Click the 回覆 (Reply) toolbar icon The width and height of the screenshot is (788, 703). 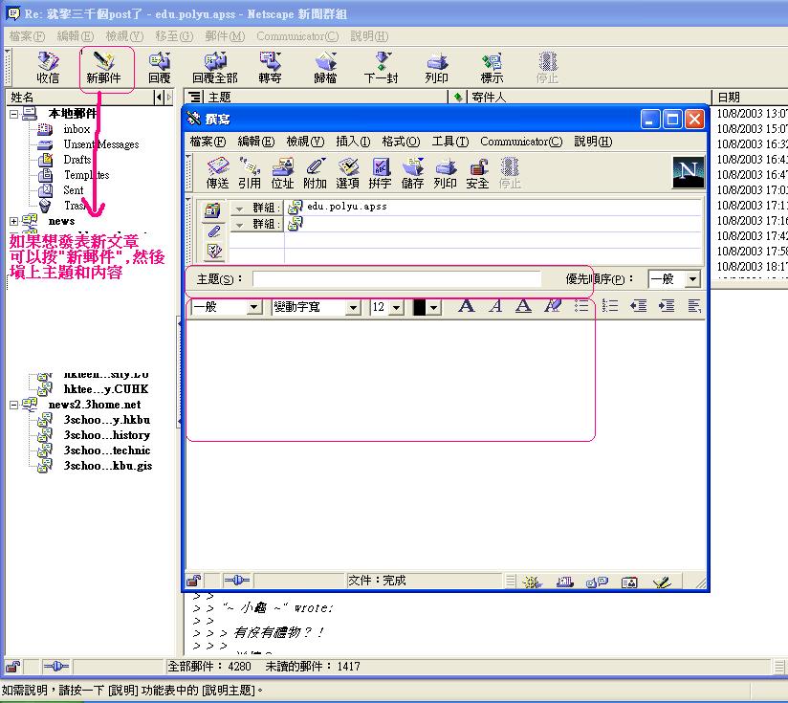point(160,68)
